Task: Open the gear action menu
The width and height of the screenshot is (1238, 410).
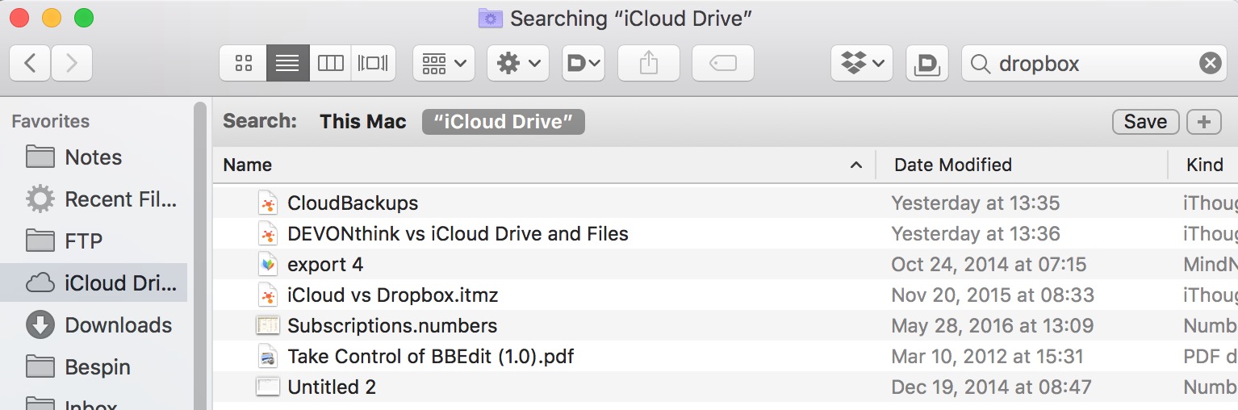Action: pos(518,63)
